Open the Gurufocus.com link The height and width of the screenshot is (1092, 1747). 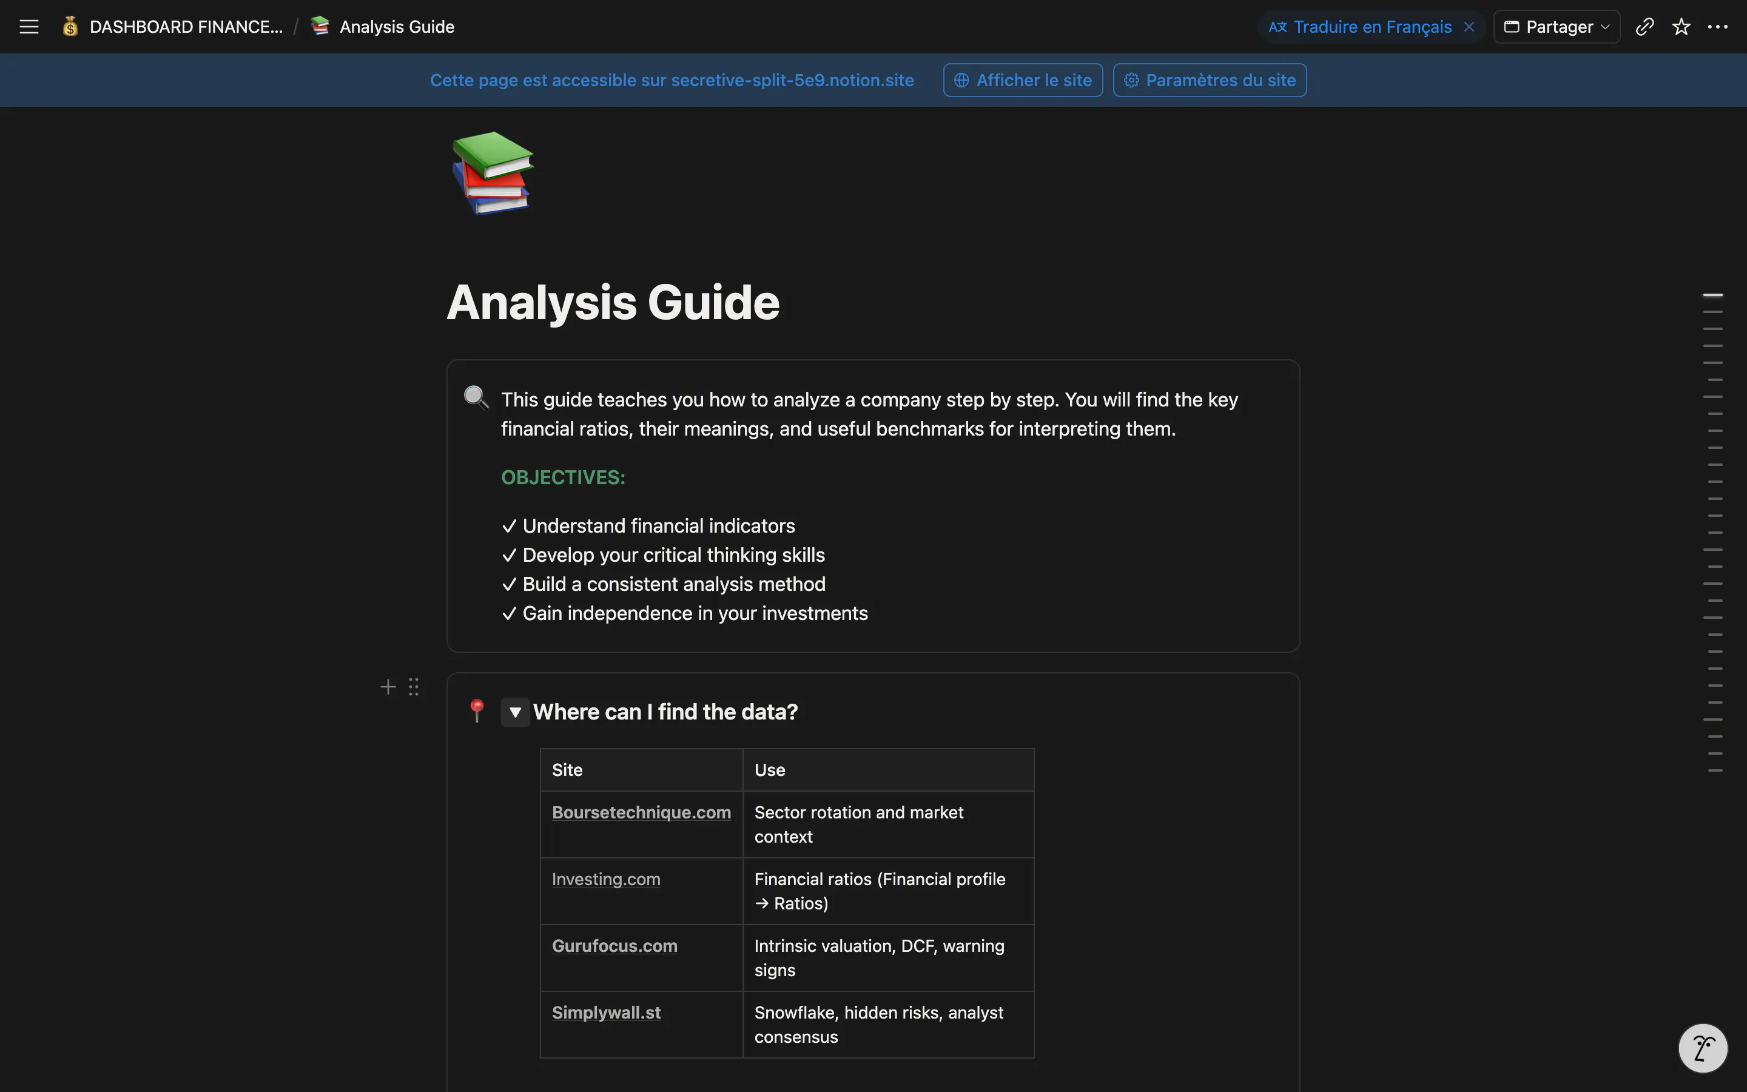click(x=615, y=946)
